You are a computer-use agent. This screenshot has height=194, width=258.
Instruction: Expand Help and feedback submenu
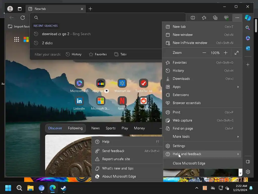point(202,154)
